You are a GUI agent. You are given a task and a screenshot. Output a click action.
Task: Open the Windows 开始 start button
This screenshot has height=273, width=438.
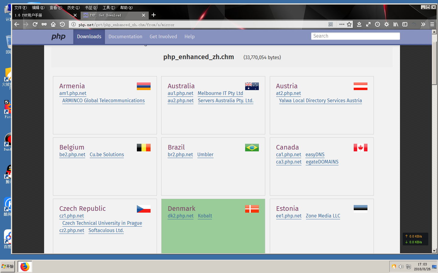coord(8,267)
